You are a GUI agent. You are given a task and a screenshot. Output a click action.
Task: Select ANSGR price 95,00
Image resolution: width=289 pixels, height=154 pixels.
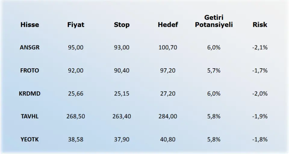76,48
